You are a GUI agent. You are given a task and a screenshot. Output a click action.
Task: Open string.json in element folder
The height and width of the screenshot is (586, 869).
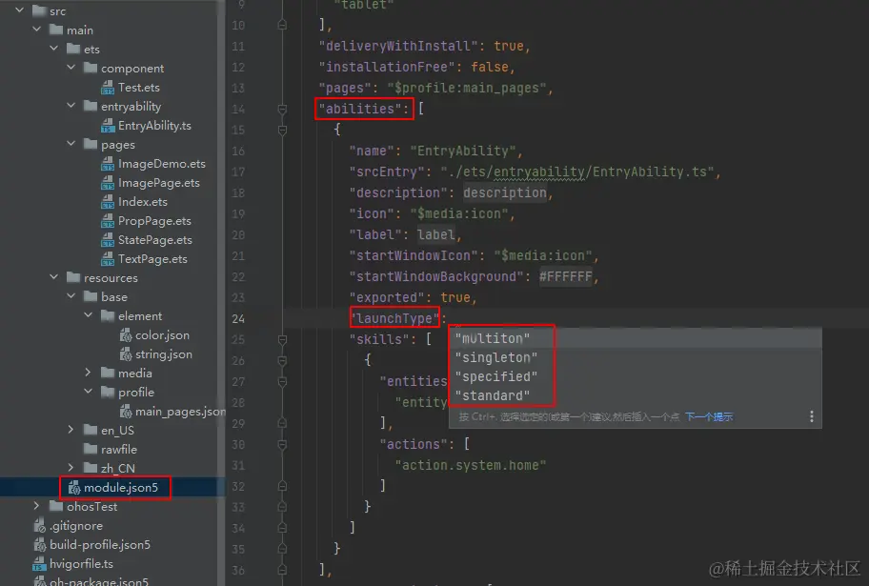[164, 354]
